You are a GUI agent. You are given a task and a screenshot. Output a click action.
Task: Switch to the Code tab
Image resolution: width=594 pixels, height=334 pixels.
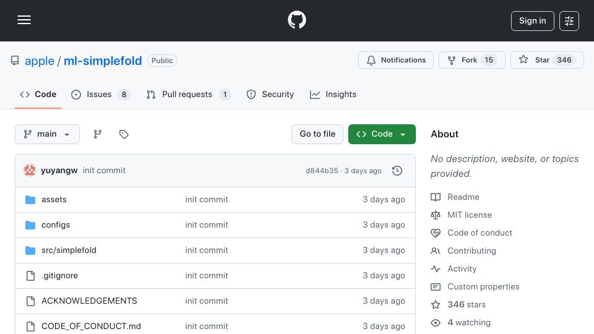click(x=38, y=94)
